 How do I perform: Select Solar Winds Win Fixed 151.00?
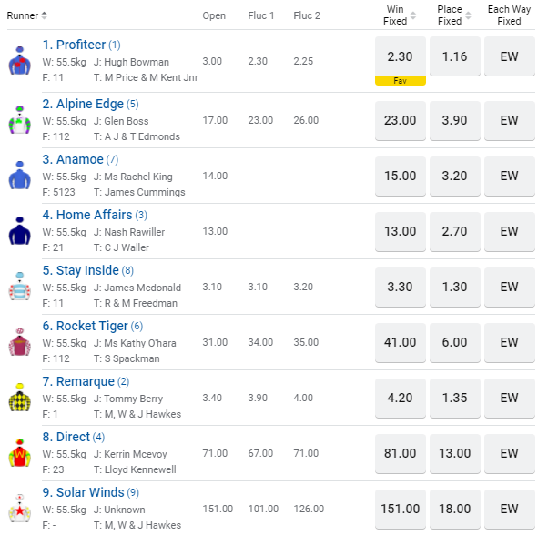(401, 509)
